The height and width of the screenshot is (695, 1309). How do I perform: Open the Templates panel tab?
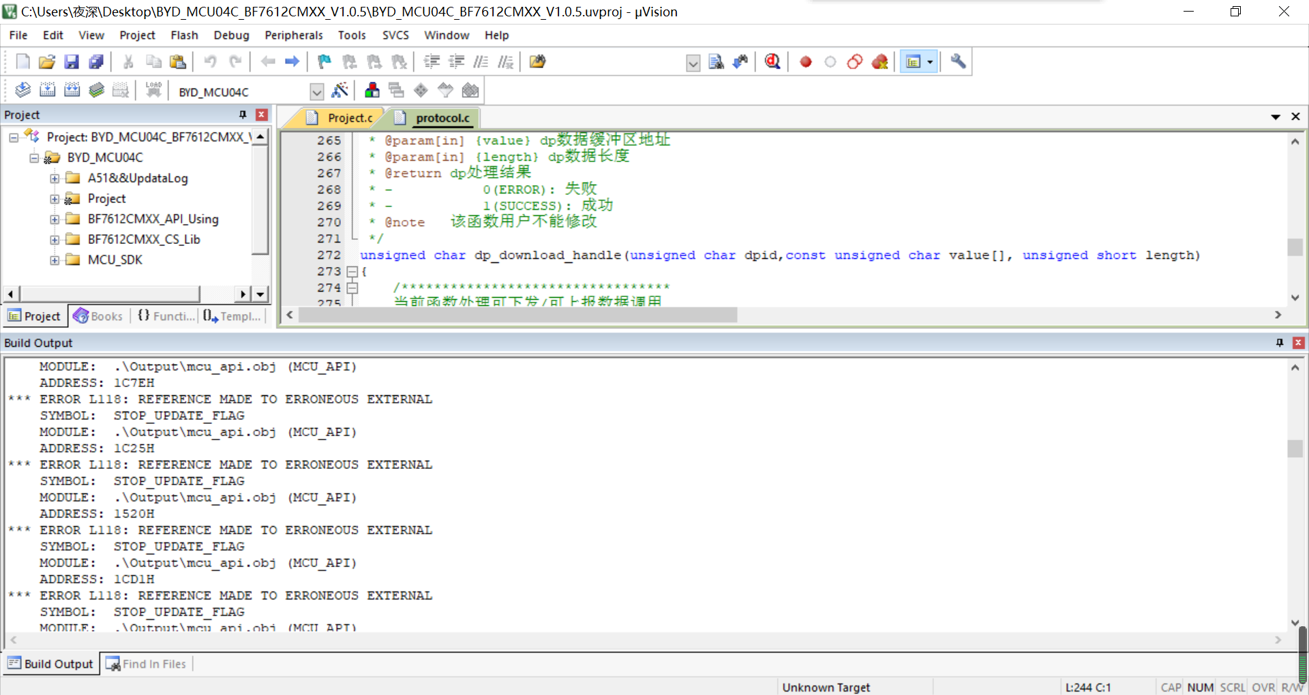tap(232, 316)
